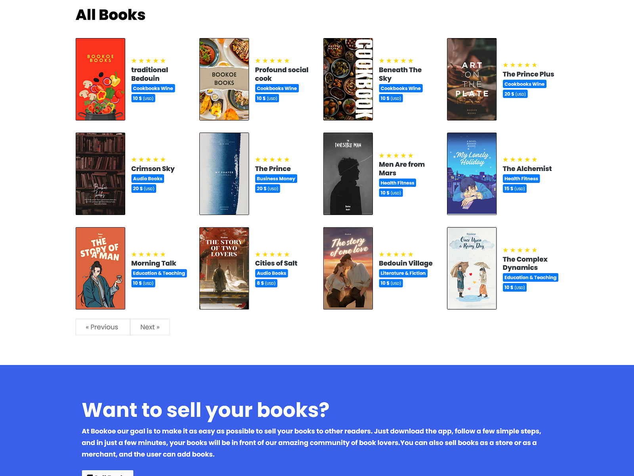Click the Previous pagination button

tap(102, 327)
